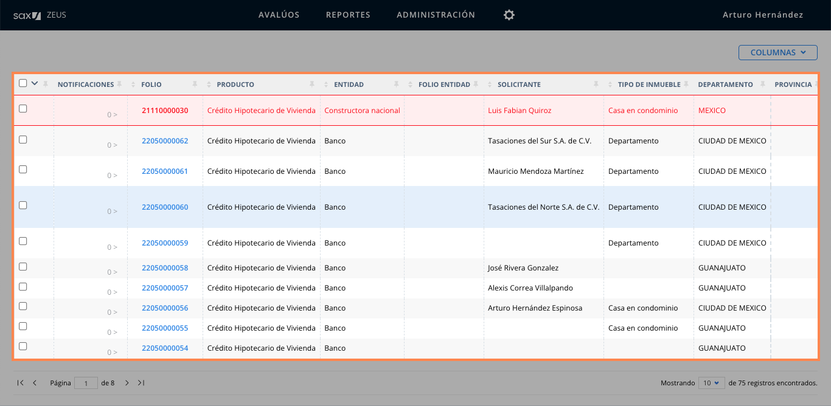Screen dimensions: 831x406
Task: Check the row for folio 22050000058
Action: click(23, 266)
